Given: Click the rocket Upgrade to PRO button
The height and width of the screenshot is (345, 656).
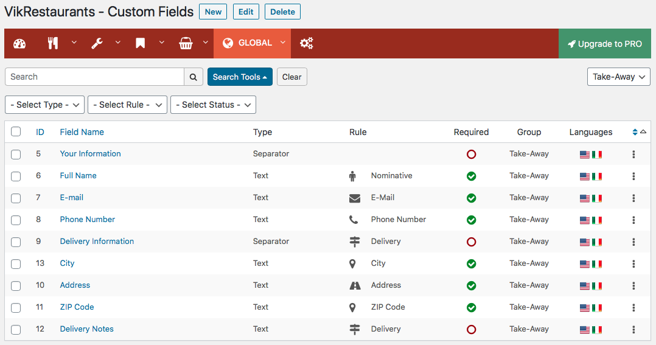Looking at the screenshot, I should [x=604, y=43].
